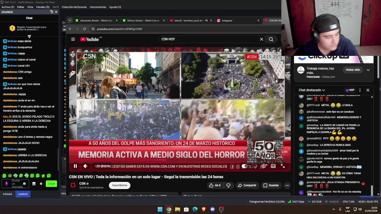This screenshot has width=381, height=214.
Task: Undock the chatkick panel
Action: point(51,12)
